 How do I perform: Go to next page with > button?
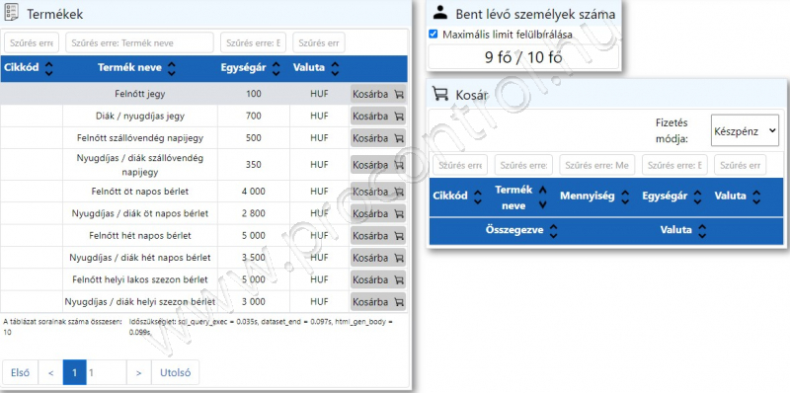139,373
